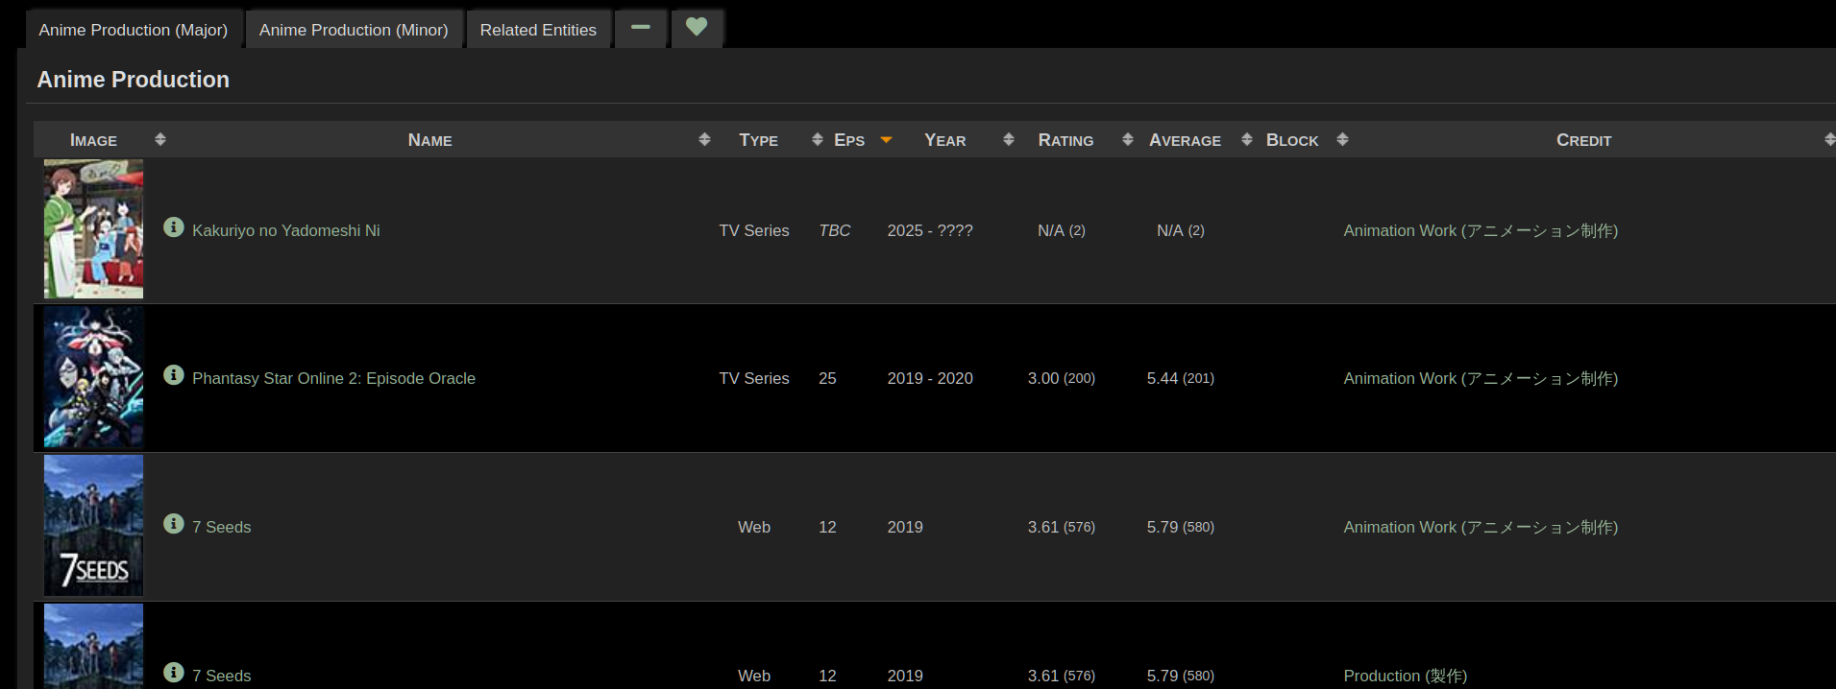1836x689 pixels.
Task: Click info icon beside Phantasy Star Online 2
Action: 173,375
